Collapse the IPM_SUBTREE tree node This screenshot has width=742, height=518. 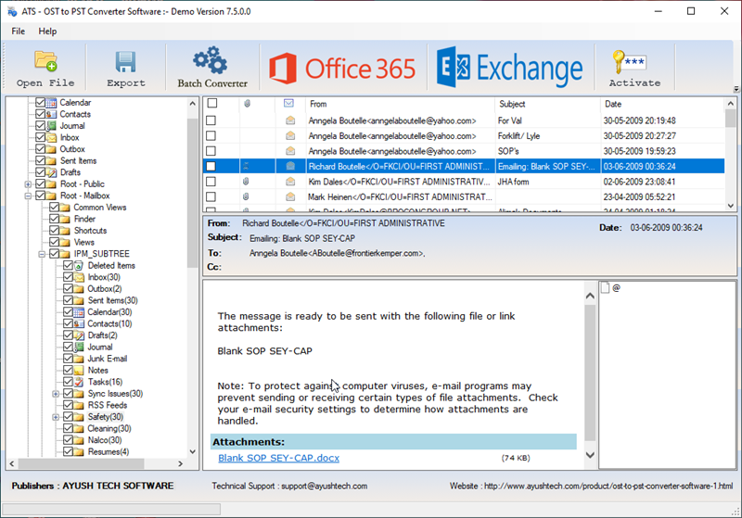pos(43,254)
